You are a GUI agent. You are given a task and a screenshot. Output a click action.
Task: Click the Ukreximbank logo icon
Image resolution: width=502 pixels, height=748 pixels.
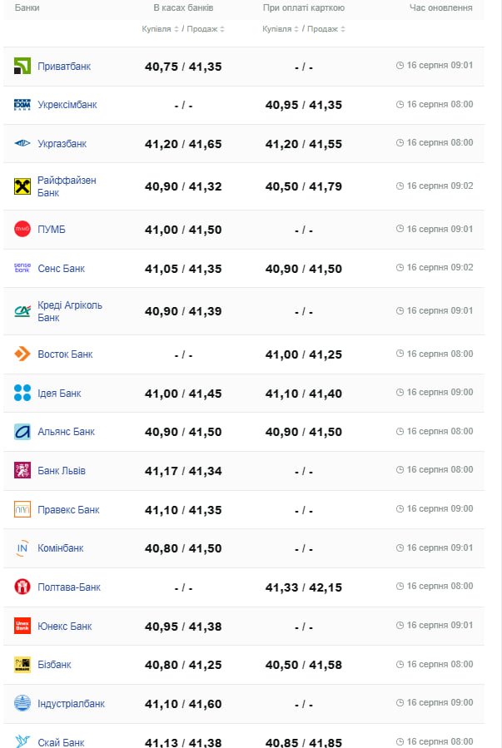coord(22,105)
